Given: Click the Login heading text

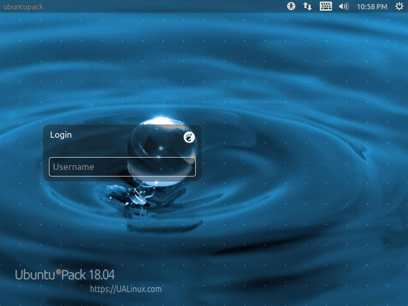Looking at the screenshot, I should coord(61,135).
